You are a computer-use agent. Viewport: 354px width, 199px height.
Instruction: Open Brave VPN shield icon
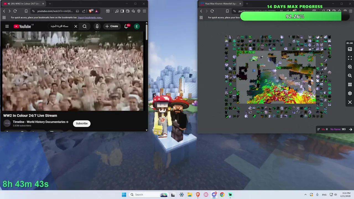pos(139,11)
